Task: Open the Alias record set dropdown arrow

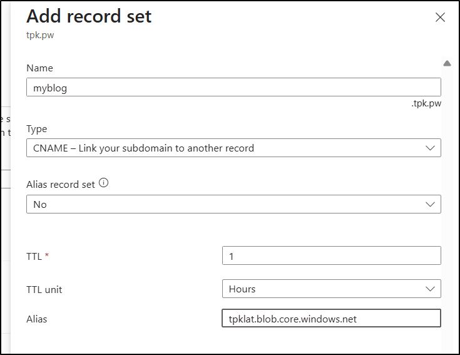Action: click(430, 204)
